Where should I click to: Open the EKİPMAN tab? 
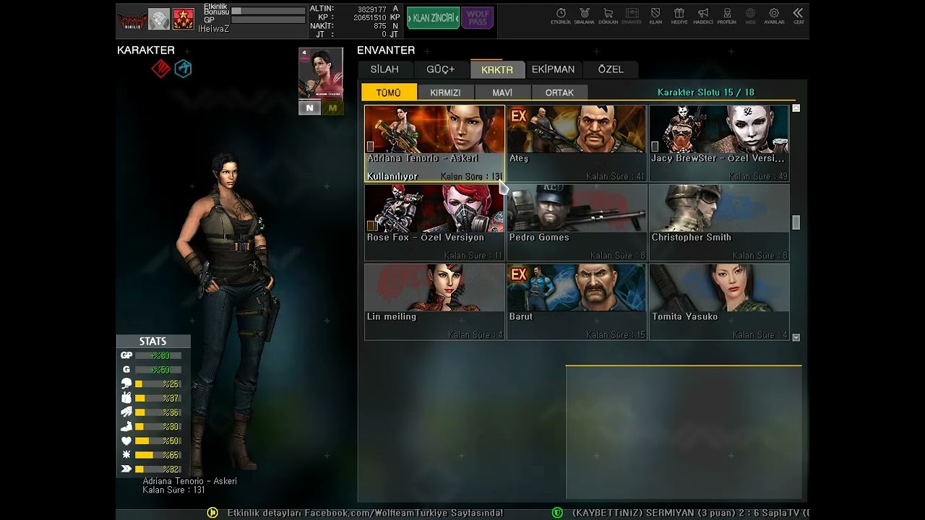[x=554, y=69]
